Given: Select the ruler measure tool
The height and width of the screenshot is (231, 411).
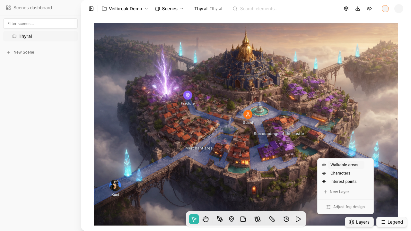Looking at the screenshot, I should 272,219.
